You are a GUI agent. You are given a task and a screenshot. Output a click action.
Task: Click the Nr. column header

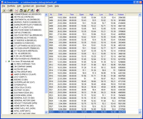[x=51, y=14]
